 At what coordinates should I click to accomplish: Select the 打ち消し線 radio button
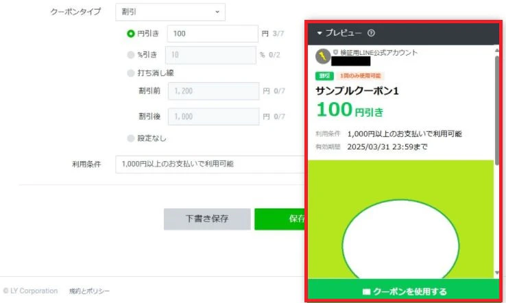coord(131,73)
